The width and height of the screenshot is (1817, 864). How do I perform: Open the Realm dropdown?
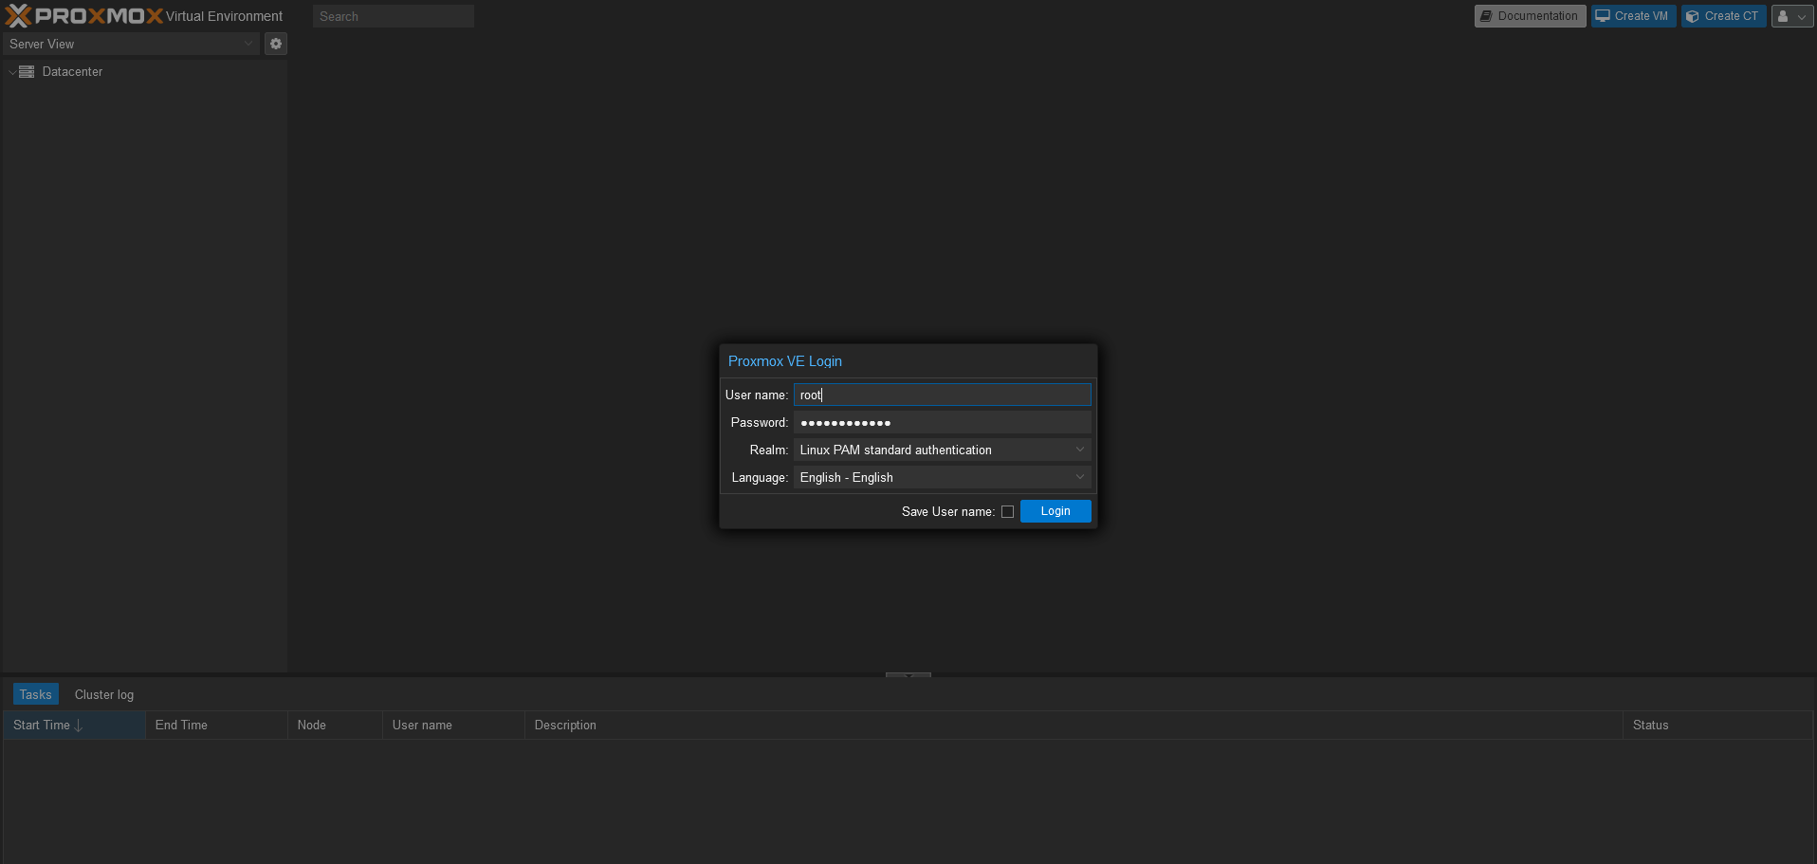tap(1079, 449)
